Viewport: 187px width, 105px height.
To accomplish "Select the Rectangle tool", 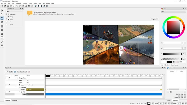I will click(x=2, y=26).
